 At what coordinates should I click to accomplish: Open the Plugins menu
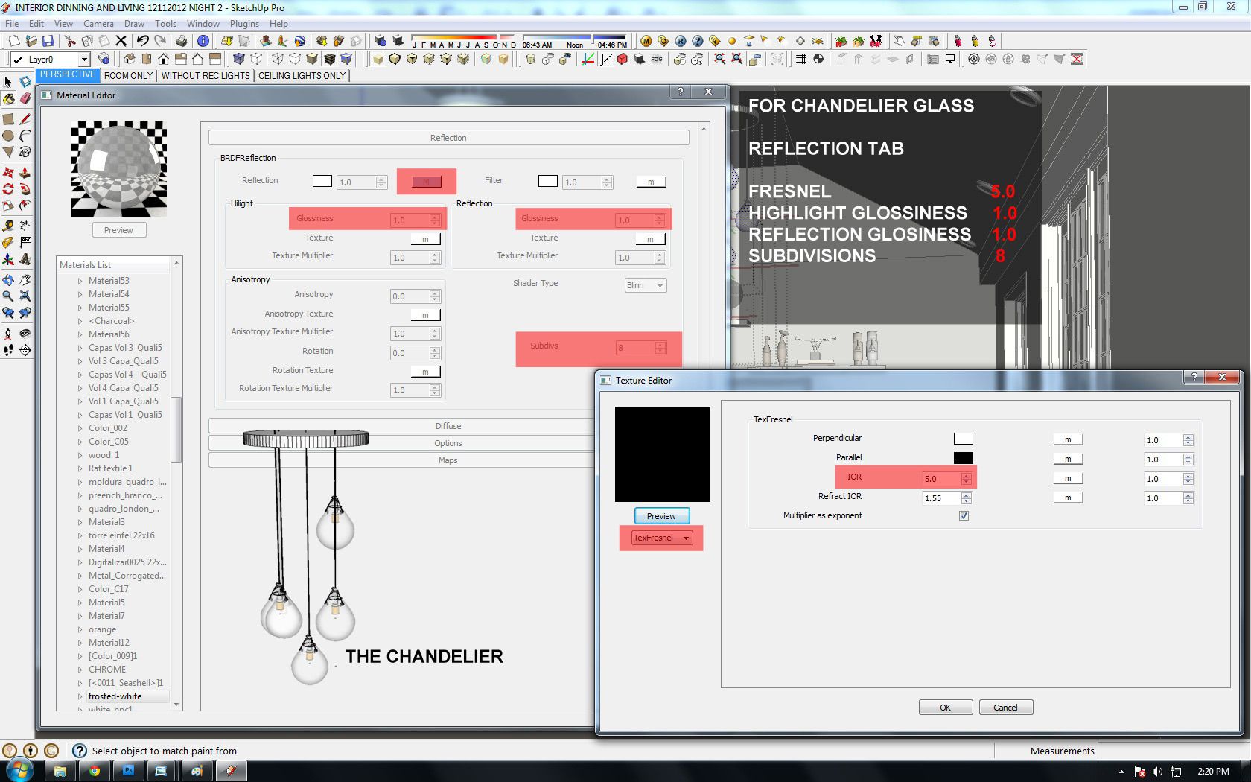pos(244,24)
